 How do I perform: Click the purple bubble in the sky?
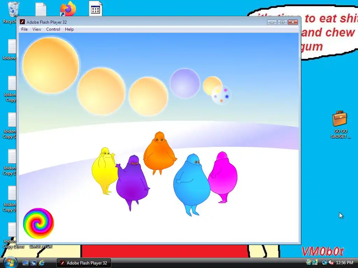(x=185, y=83)
